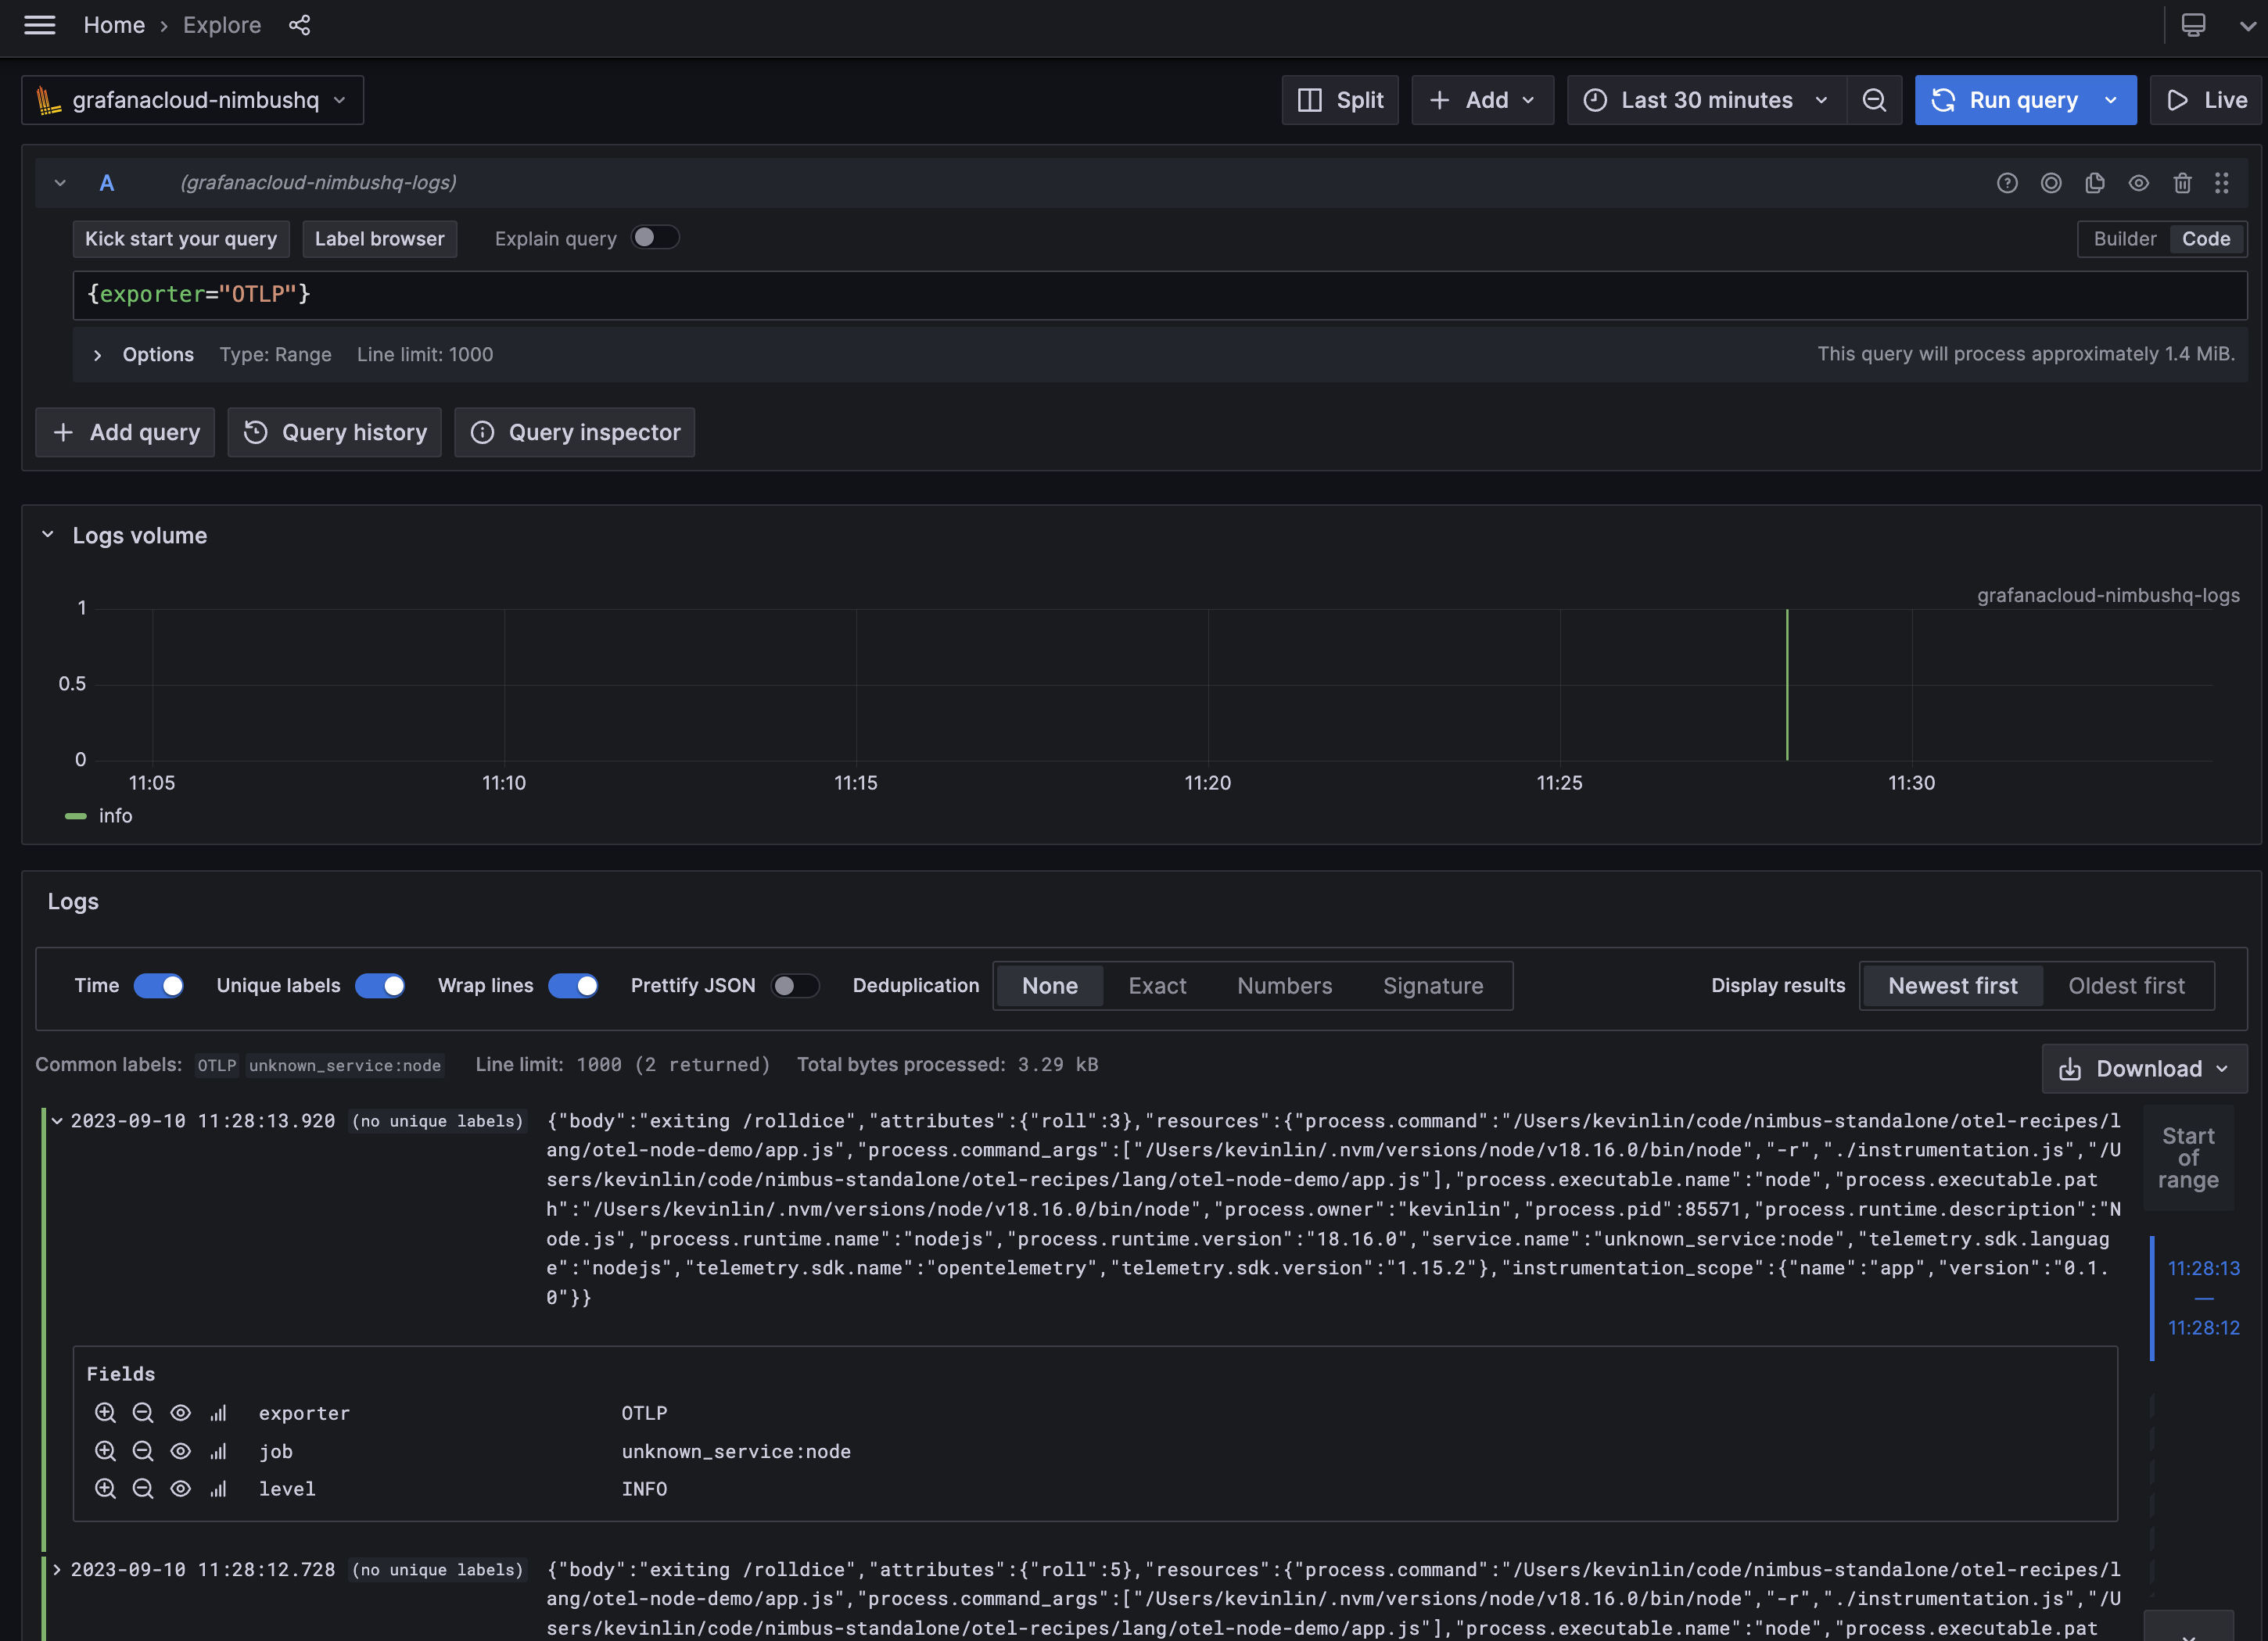Open the main navigation hamburger menu
This screenshot has width=2268, height=1641.
click(x=40, y=25)
